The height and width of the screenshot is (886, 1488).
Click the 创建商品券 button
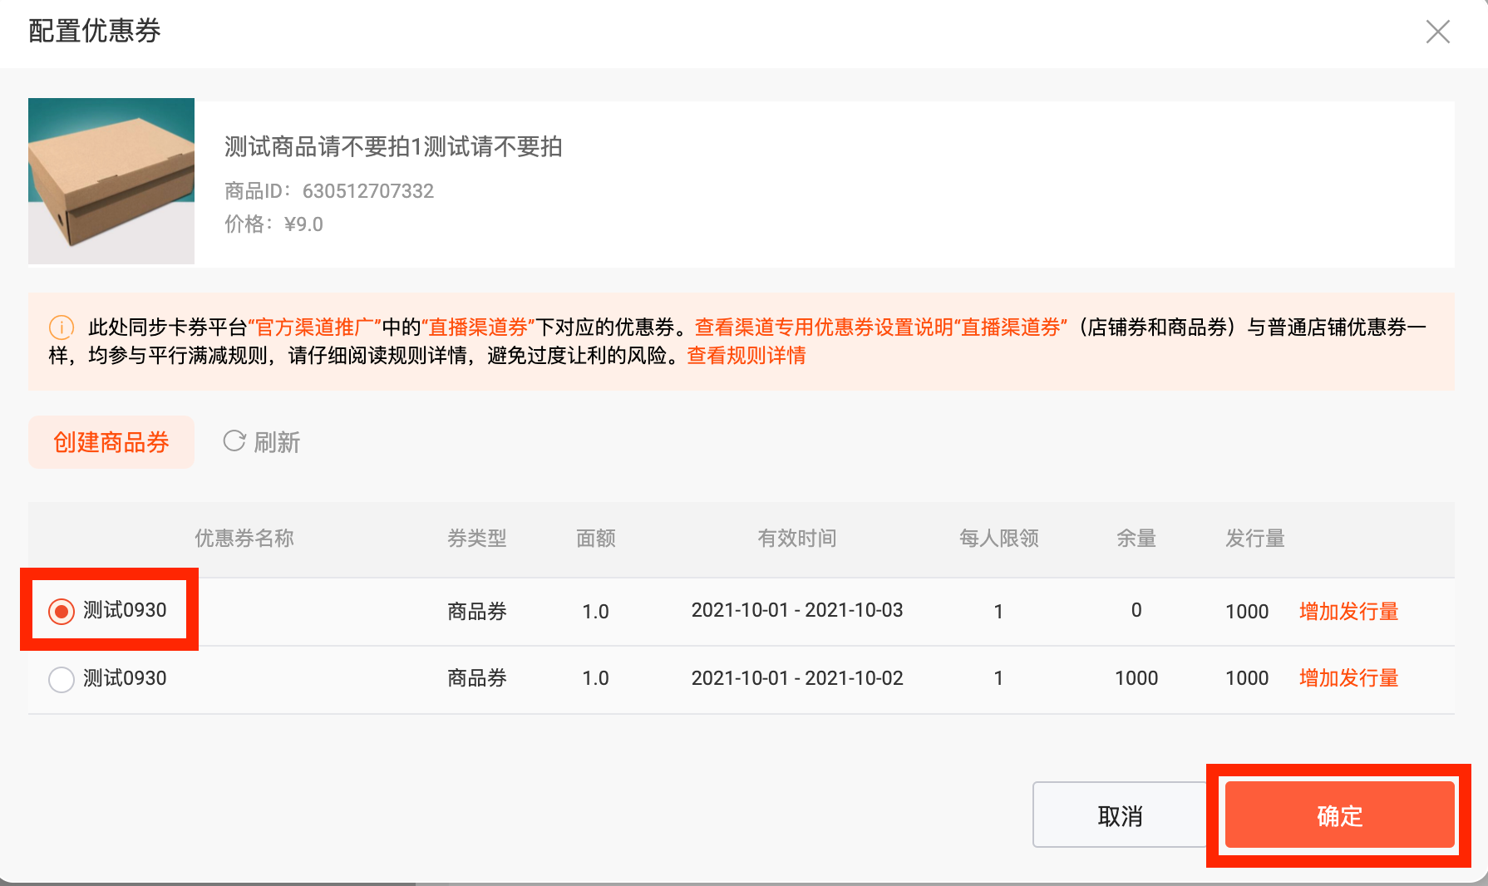click(x=111, y=442)
